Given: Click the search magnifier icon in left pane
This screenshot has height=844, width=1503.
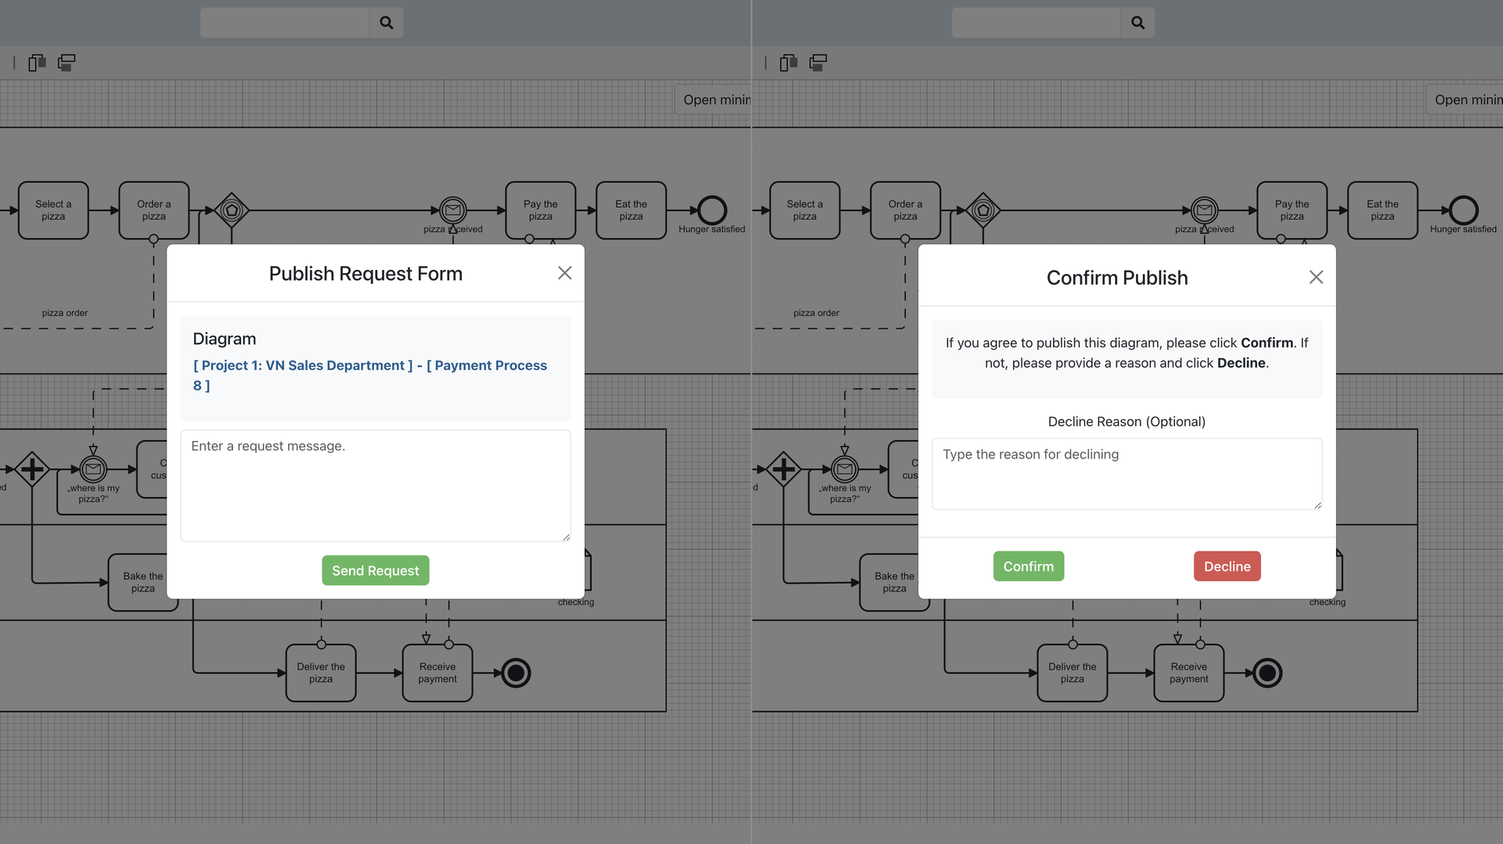Looking at the screenshot, I should pyautogui.click(x=387, y=23).
